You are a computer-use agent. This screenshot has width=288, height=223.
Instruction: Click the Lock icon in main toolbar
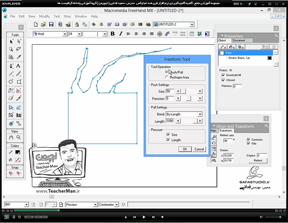pyautogui.click(x=77, y=24)
